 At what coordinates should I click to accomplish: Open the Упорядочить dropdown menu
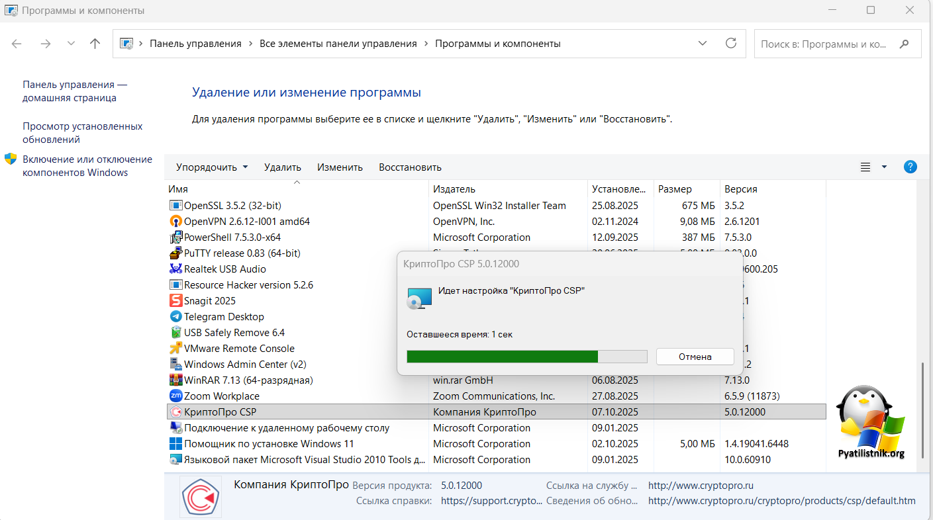(212, 167)
